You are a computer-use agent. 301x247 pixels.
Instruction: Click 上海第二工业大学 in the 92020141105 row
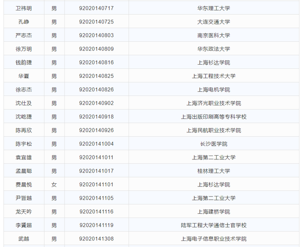click(214, 198)
